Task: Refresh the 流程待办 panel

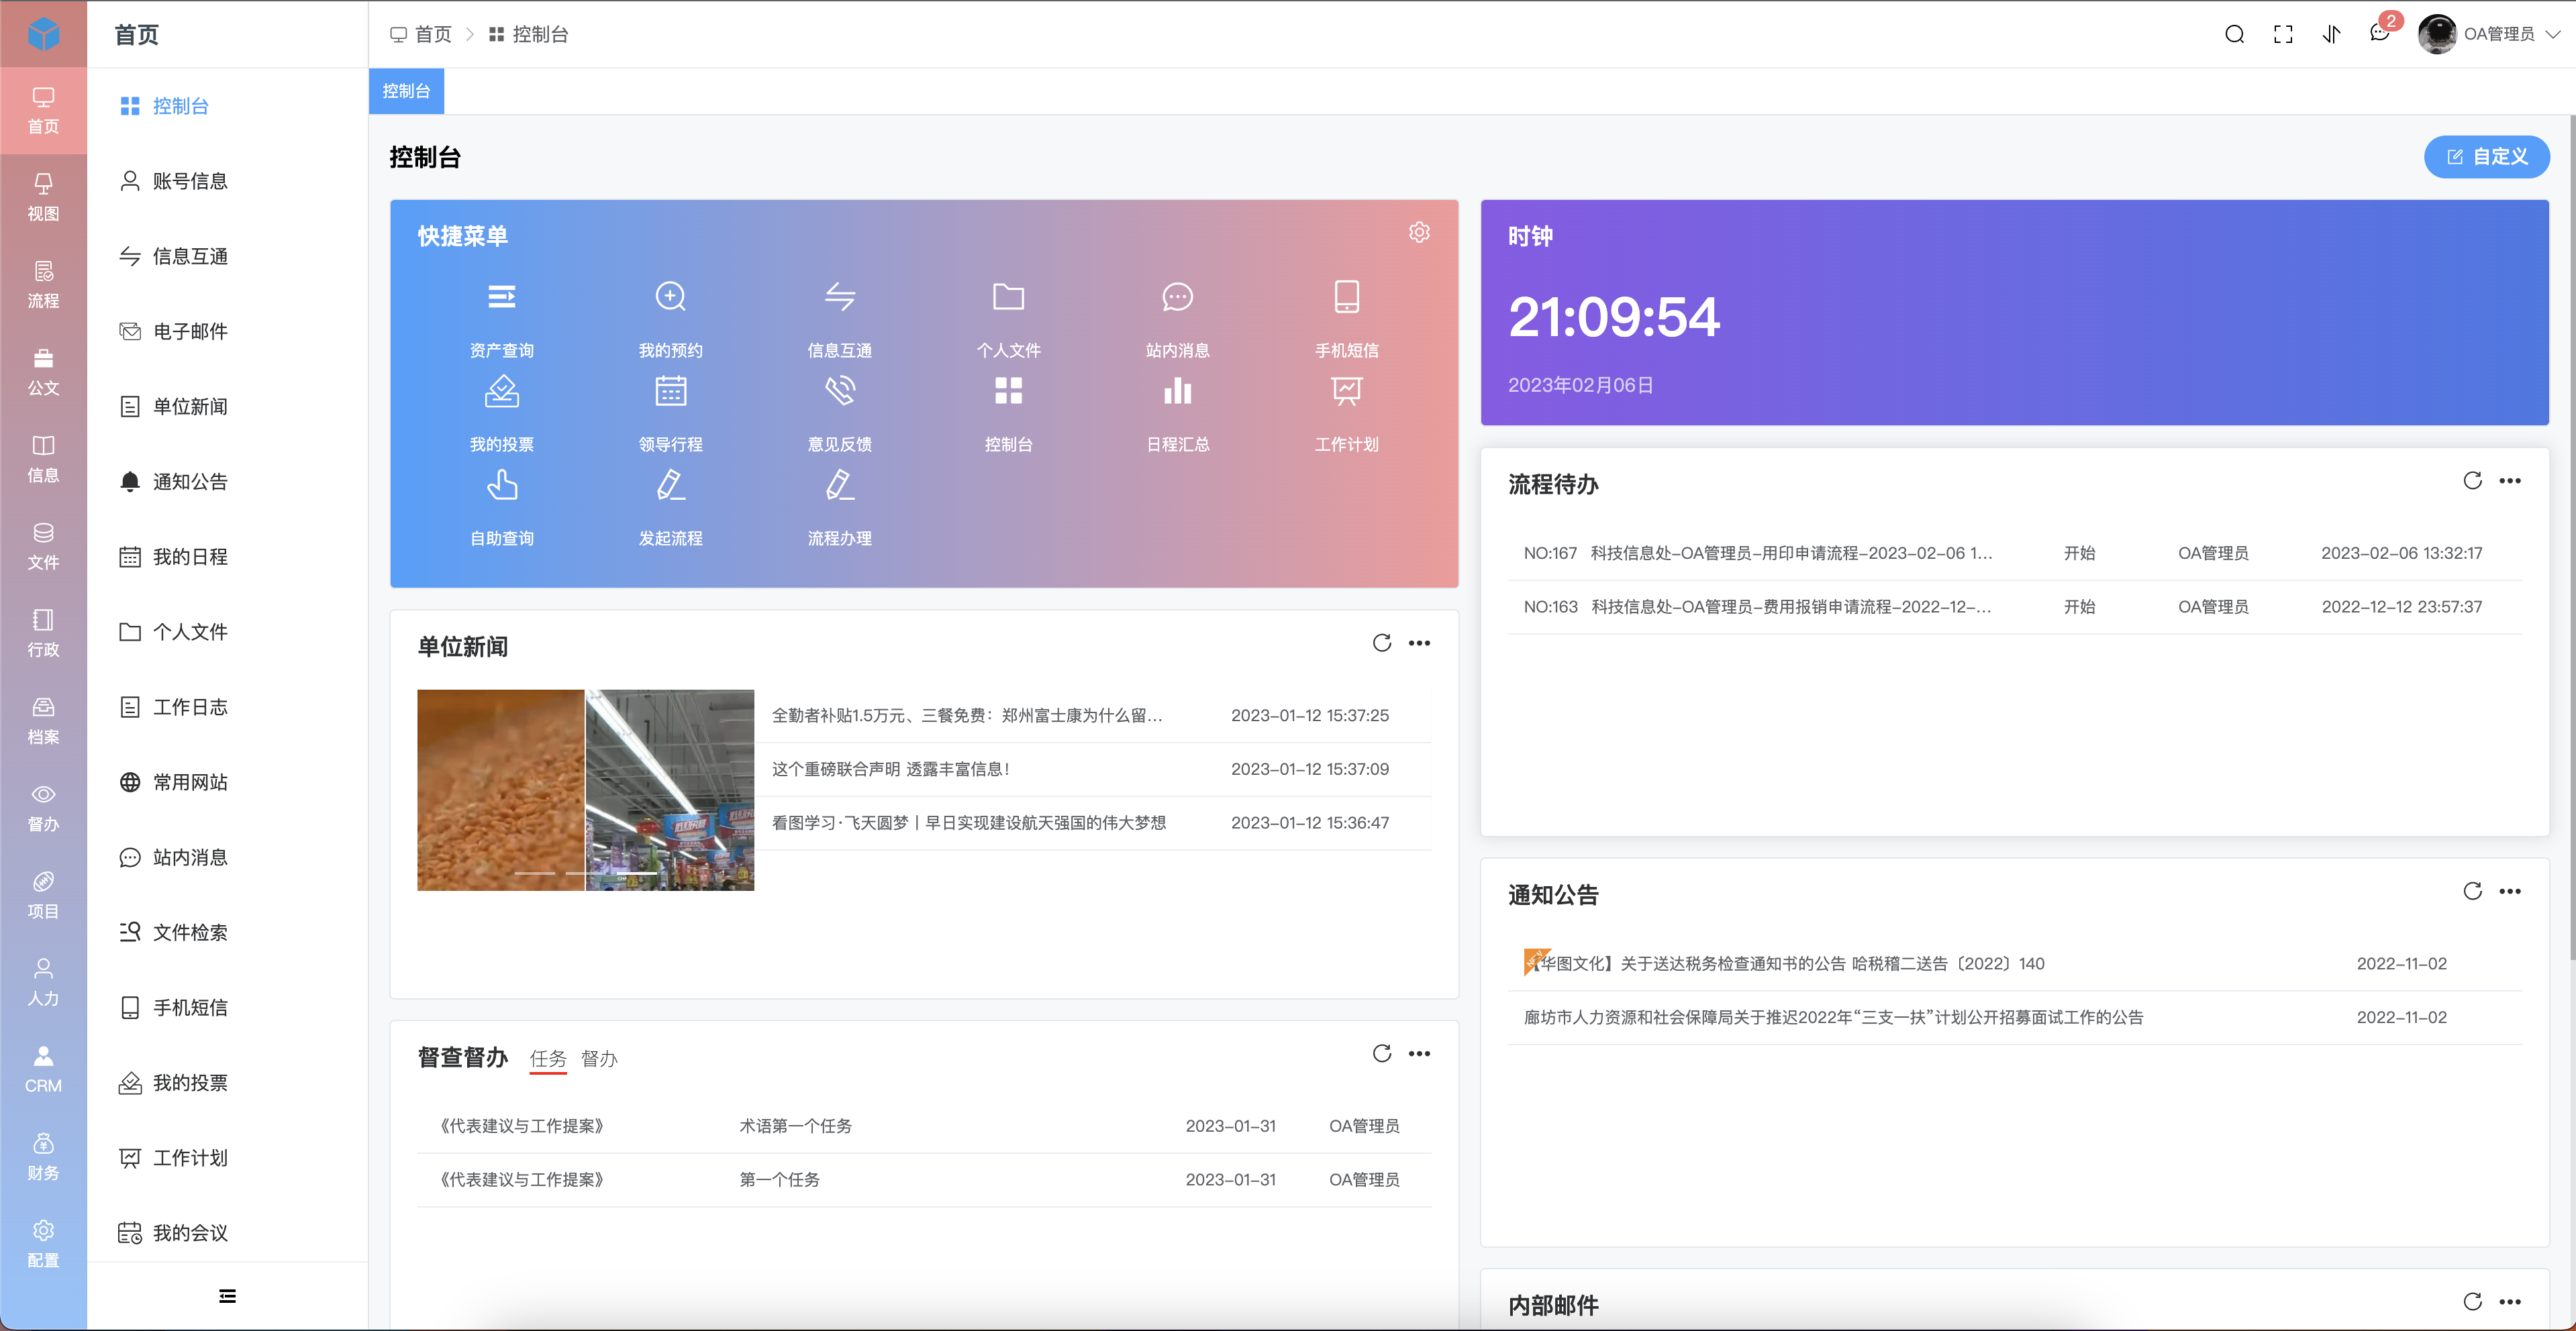Action: (x=2472, y=480)
